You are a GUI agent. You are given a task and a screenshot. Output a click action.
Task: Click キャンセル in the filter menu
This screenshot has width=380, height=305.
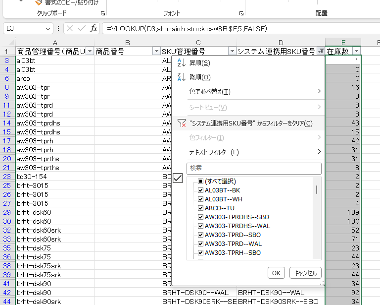coord(305,273)
